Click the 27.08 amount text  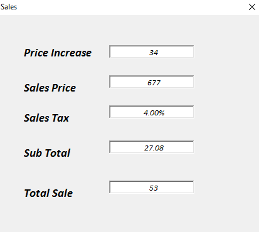154,148
